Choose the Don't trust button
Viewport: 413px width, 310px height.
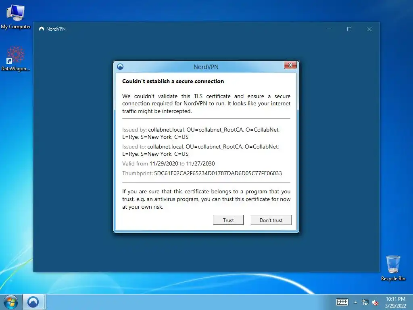pyautogui.click(x=271, y=220)
